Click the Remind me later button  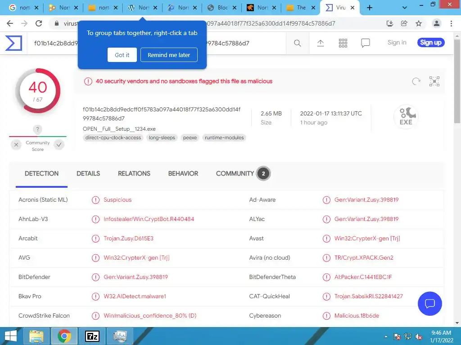pos(169,55)
